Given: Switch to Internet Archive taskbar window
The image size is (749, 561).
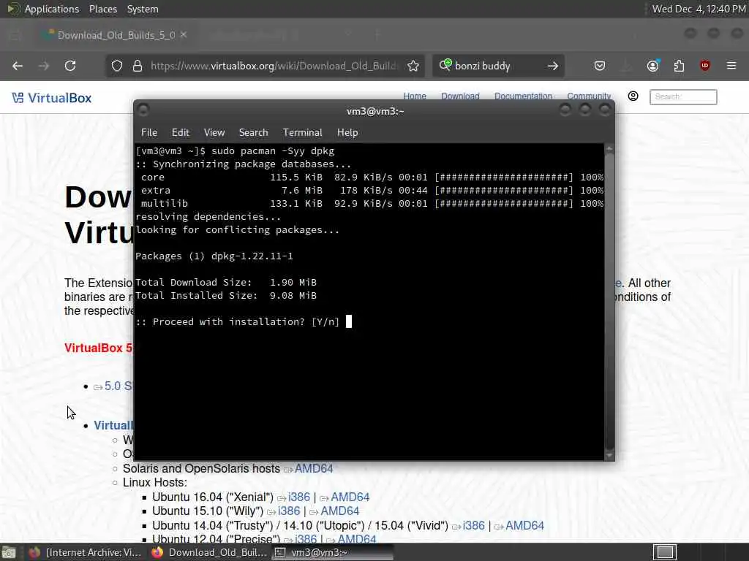Looking at the screenshot, I should (x=85, y=552).
